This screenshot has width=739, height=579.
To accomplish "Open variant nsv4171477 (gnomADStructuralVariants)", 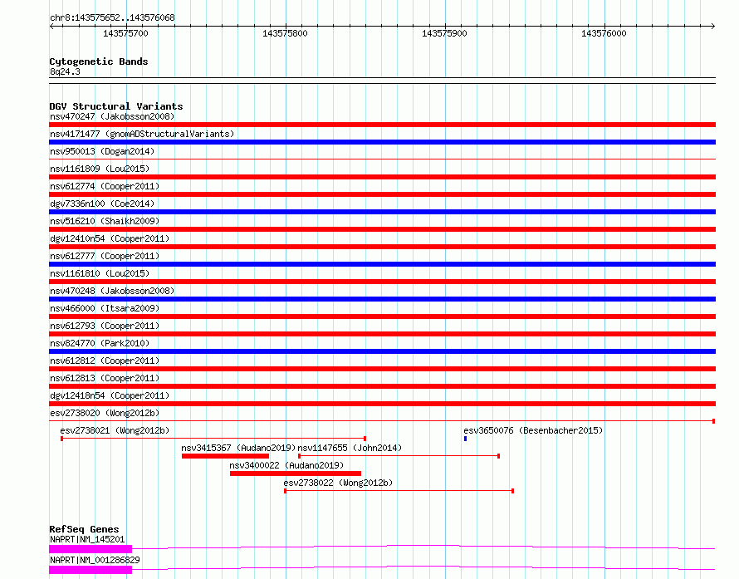I will click(142, 134).
